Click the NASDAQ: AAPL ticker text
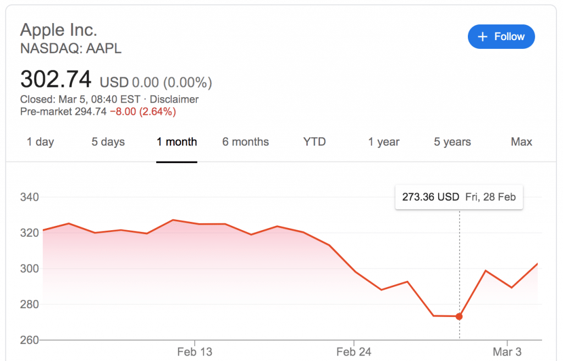Viewport: 563px width, 361px height. [x=71, y=48]
